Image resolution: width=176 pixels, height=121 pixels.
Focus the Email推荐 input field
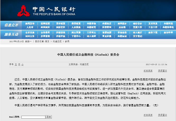tap(34, 117)
